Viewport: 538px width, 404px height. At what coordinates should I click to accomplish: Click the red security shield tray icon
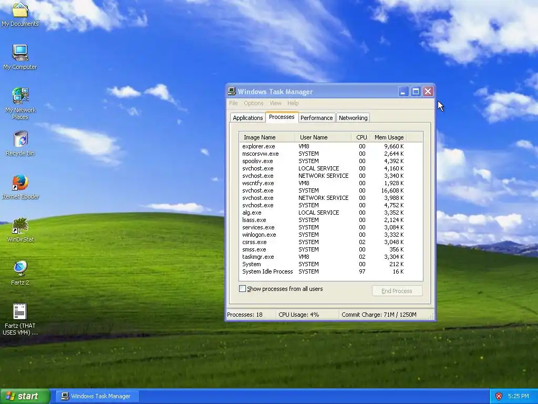pos(499,396)
